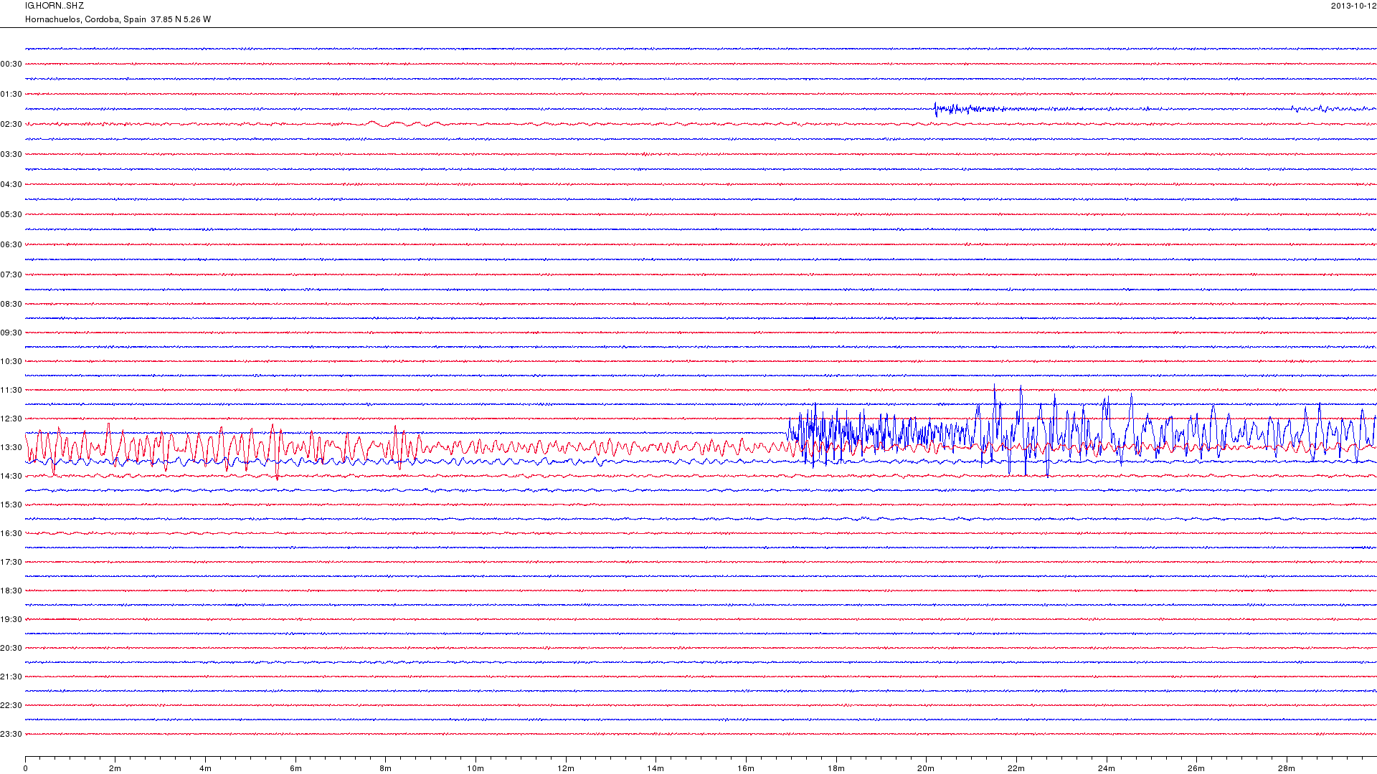Image resolution: width=1377 pixels, height=774 pixels.
Task: Select the 09:30 time label
Action: point(11,333)
